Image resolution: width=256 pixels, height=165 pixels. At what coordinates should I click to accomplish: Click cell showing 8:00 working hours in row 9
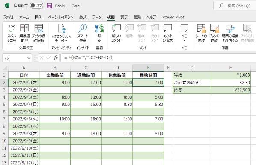pyautogui.click(x=148, y=133)
